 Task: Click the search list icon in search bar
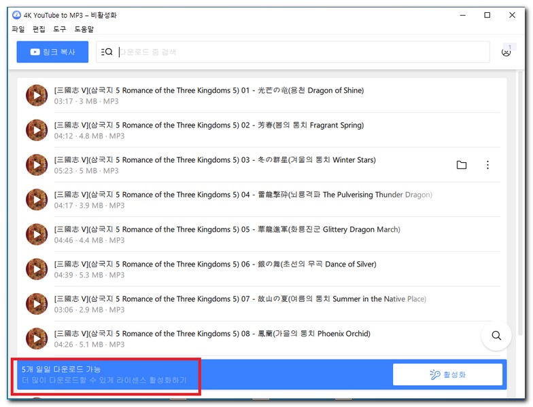[107, 52]
